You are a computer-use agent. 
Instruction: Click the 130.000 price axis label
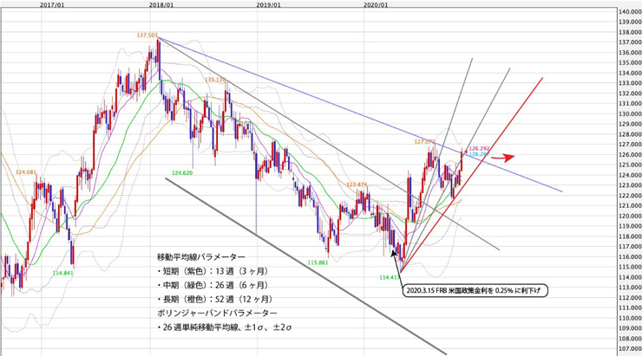click(x=631, y=114)
